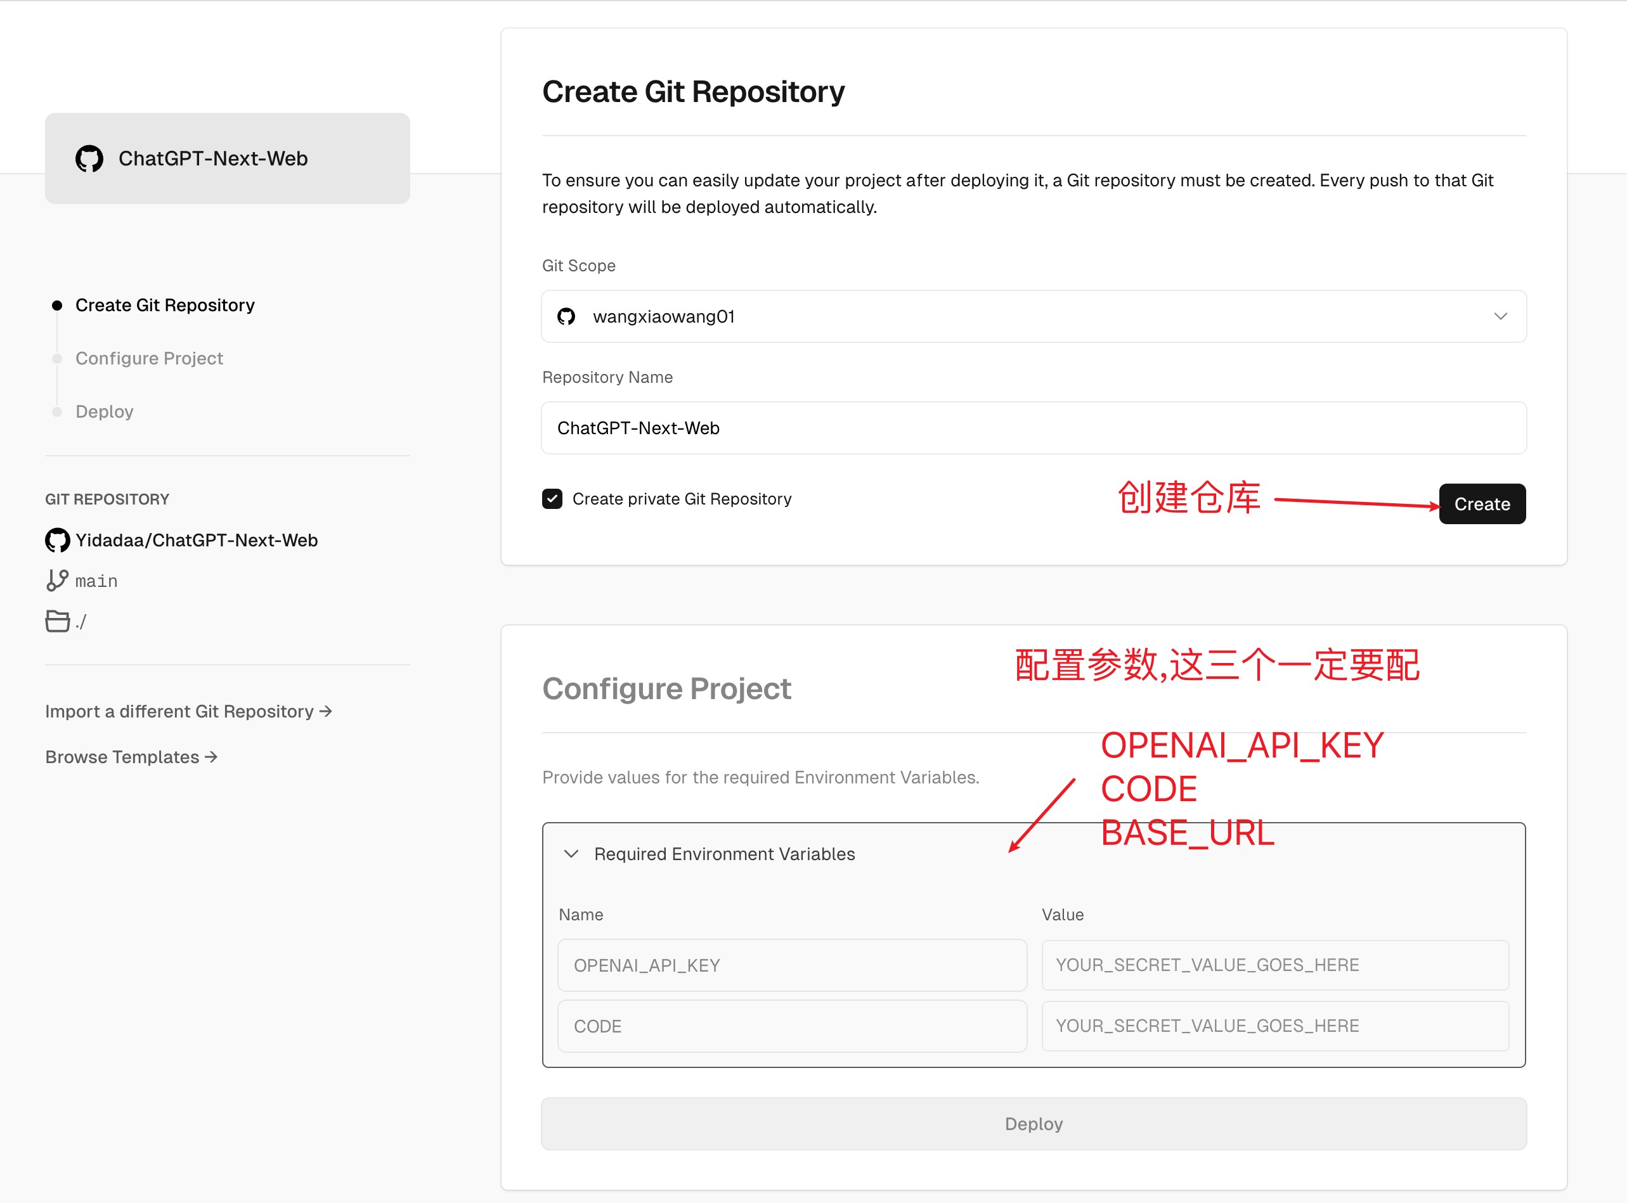Viewport: 1627px width, 1203px height.
Task: Select the Deploy step in sidebar
Action: coord(104,411)
